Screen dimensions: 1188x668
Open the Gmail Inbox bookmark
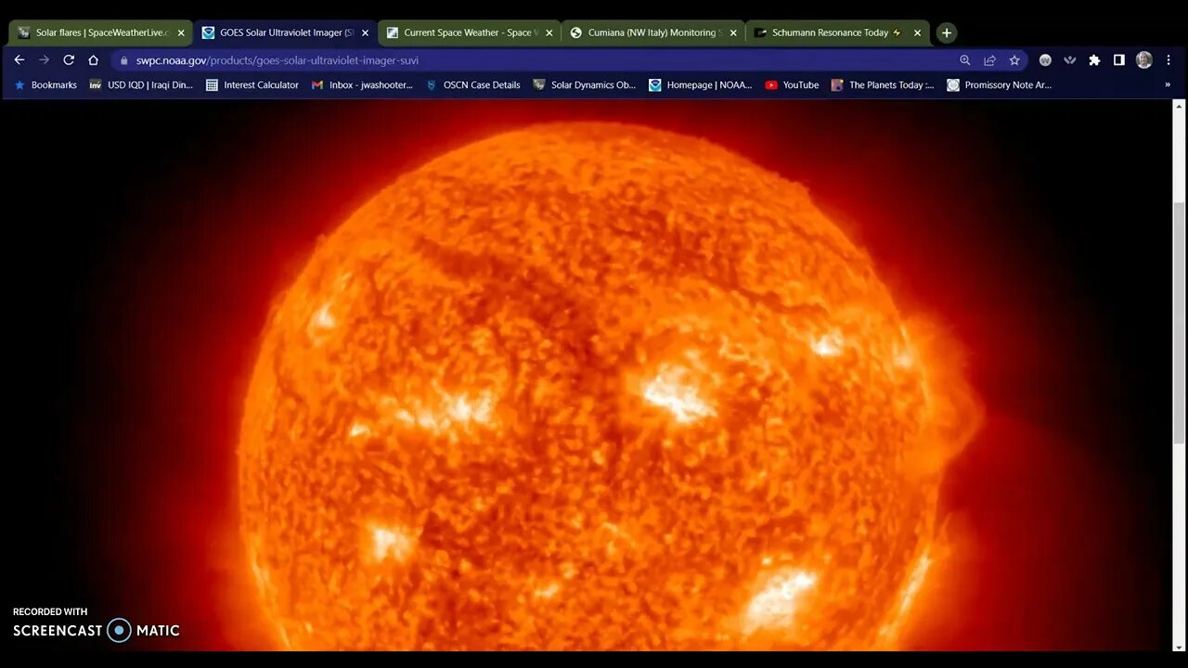[362, 84]
